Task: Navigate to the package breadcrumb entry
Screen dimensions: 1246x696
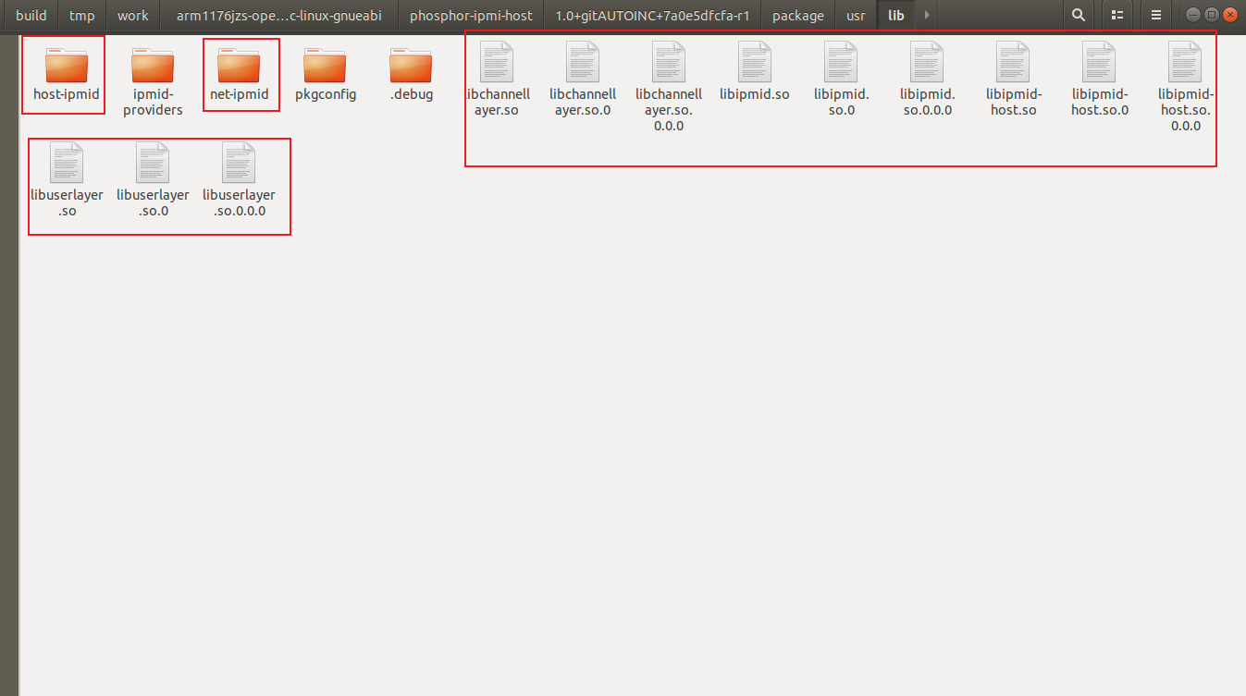Action: tap(797, 15)
